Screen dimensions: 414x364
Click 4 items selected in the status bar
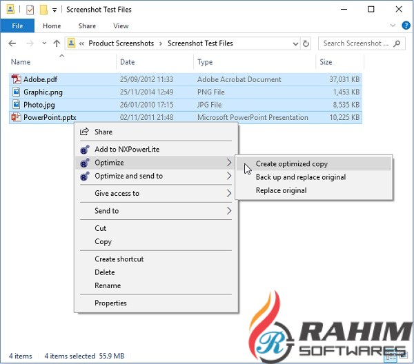point(70,356)
